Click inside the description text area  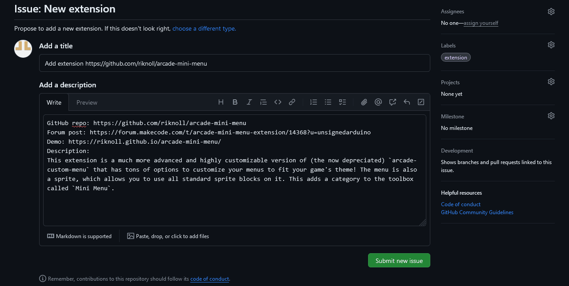[x=235, y=170]
